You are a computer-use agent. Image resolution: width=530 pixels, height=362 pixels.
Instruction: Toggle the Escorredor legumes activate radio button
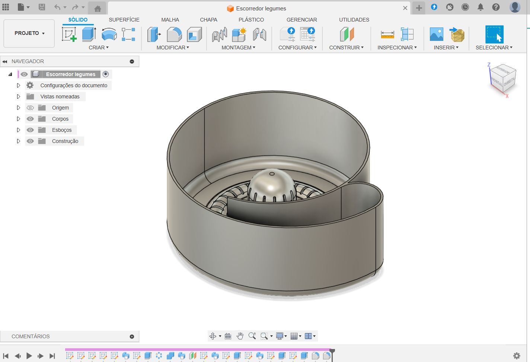(x=106, y=74)
